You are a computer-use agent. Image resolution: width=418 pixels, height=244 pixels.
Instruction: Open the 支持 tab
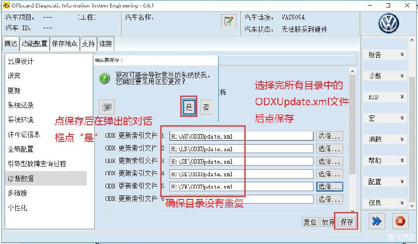pyautogui.click(x=88, y=44)
